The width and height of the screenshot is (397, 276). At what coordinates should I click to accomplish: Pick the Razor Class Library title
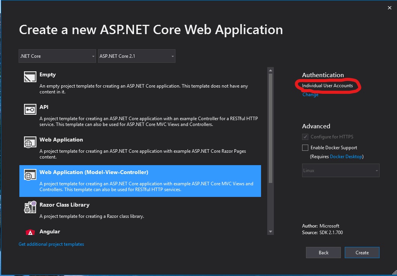click(x=65, y=205)
